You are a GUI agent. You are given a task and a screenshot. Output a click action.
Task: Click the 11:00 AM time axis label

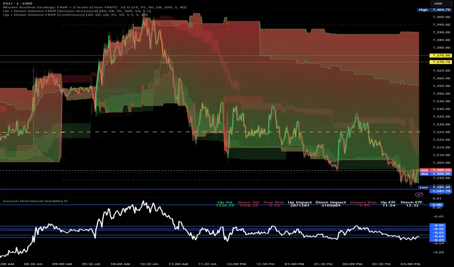(x=178, y=264)
